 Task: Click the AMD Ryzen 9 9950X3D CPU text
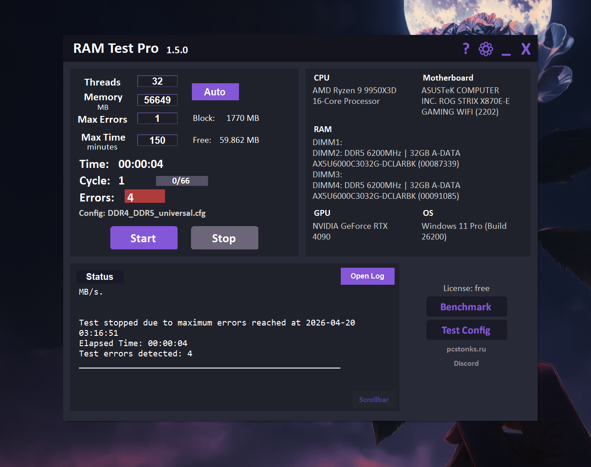click(x=354, y=96)
